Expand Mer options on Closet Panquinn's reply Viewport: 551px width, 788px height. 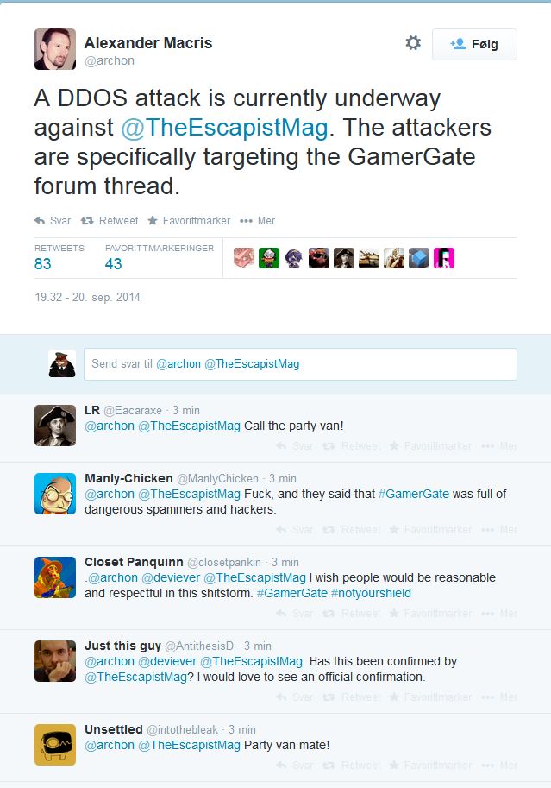click(x=499, y=614)
